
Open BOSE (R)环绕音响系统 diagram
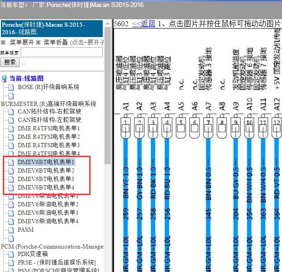pyautogui.click(x=48, y=87)
